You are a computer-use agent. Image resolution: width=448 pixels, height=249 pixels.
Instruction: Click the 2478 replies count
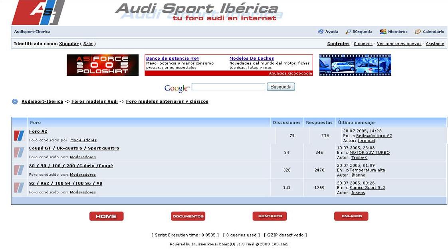coord(319,170)
